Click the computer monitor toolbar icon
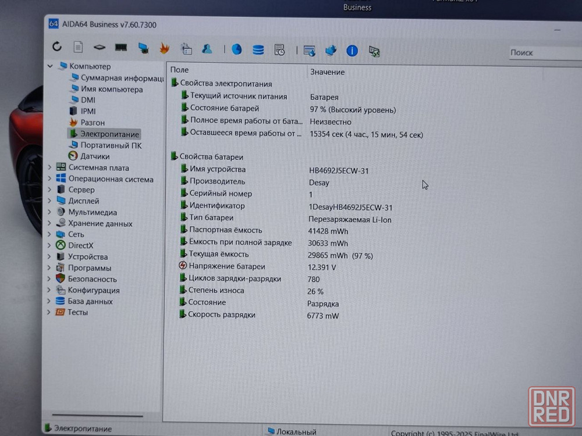This screenshot has height=436, width=582. click(143, 48)
